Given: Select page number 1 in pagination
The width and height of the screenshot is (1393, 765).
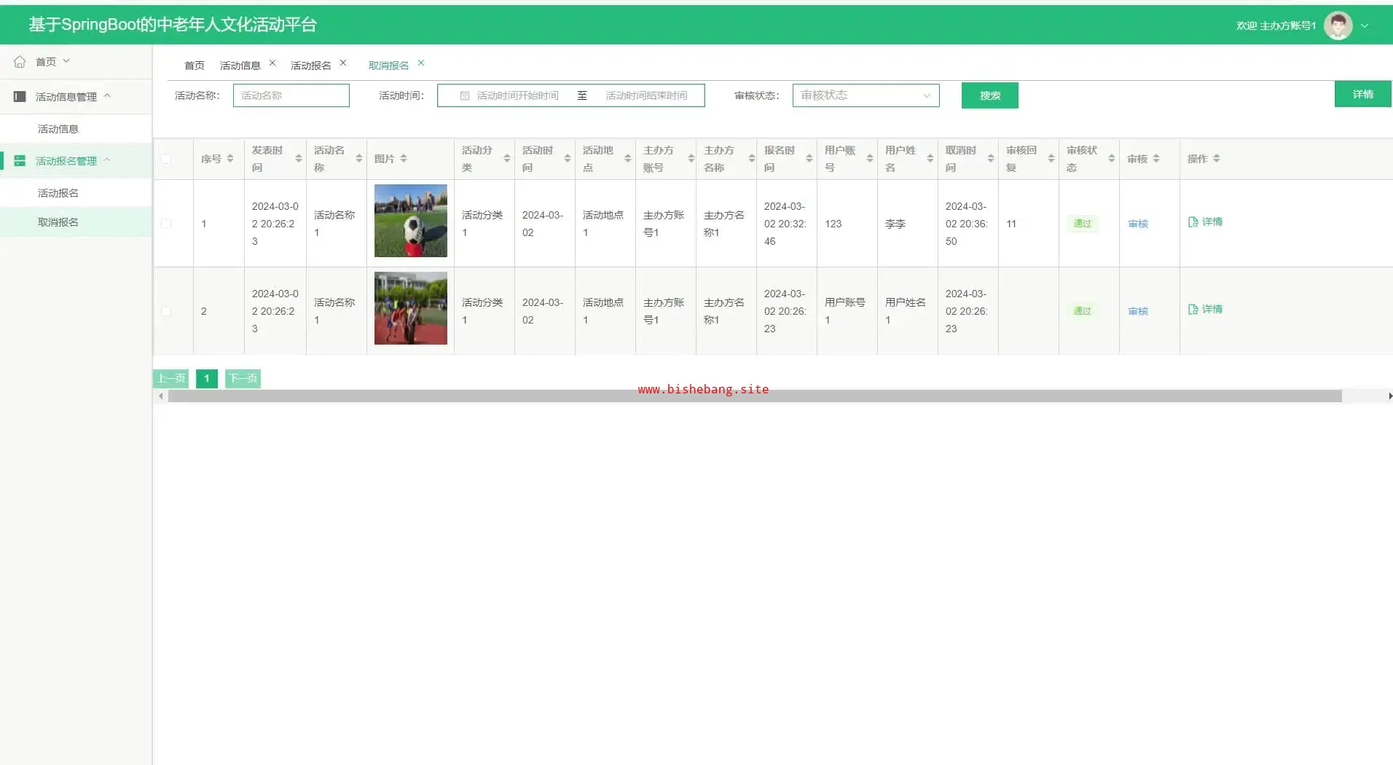Looking at the screenshot, I should point(207,378).
